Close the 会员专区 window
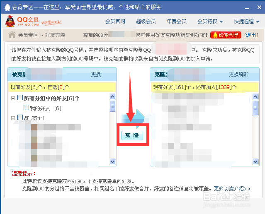 (259, 7)
